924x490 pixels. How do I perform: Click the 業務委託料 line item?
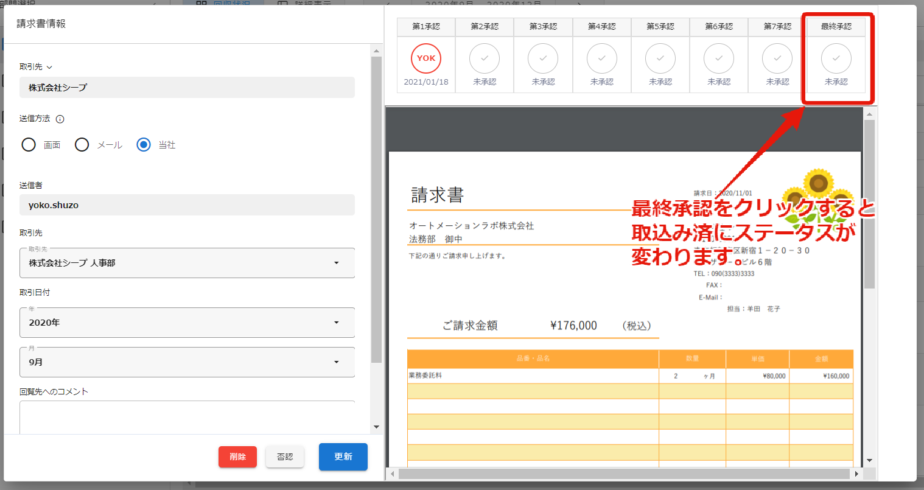425,376
